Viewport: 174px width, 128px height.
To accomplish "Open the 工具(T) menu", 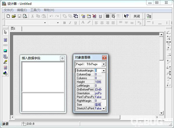I will (35, 10).
